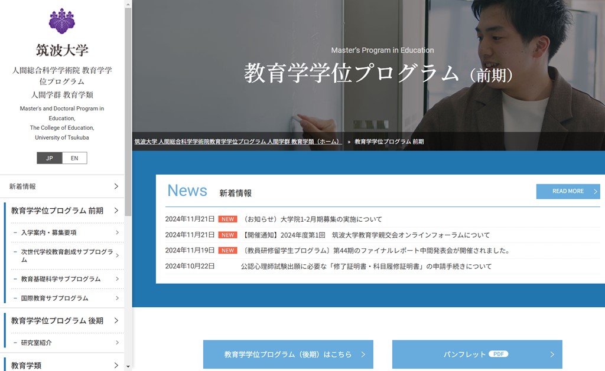Viewport: 605px width, 371px height.
Task: Open 国際教育サブプログラム submenu item
Action: (x=67, y=298)
